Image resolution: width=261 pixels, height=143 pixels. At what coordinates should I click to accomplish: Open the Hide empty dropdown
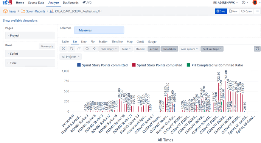tap(109, 49)
